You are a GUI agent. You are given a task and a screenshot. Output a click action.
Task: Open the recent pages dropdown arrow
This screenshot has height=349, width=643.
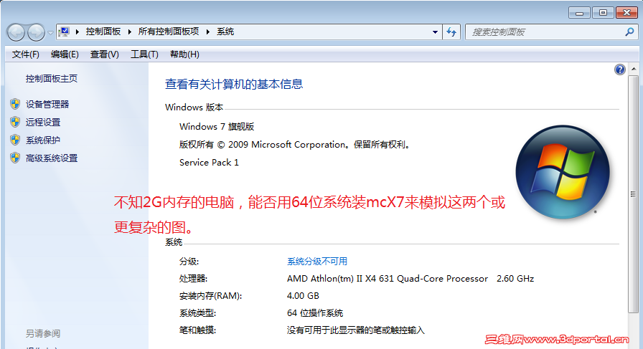50,32
